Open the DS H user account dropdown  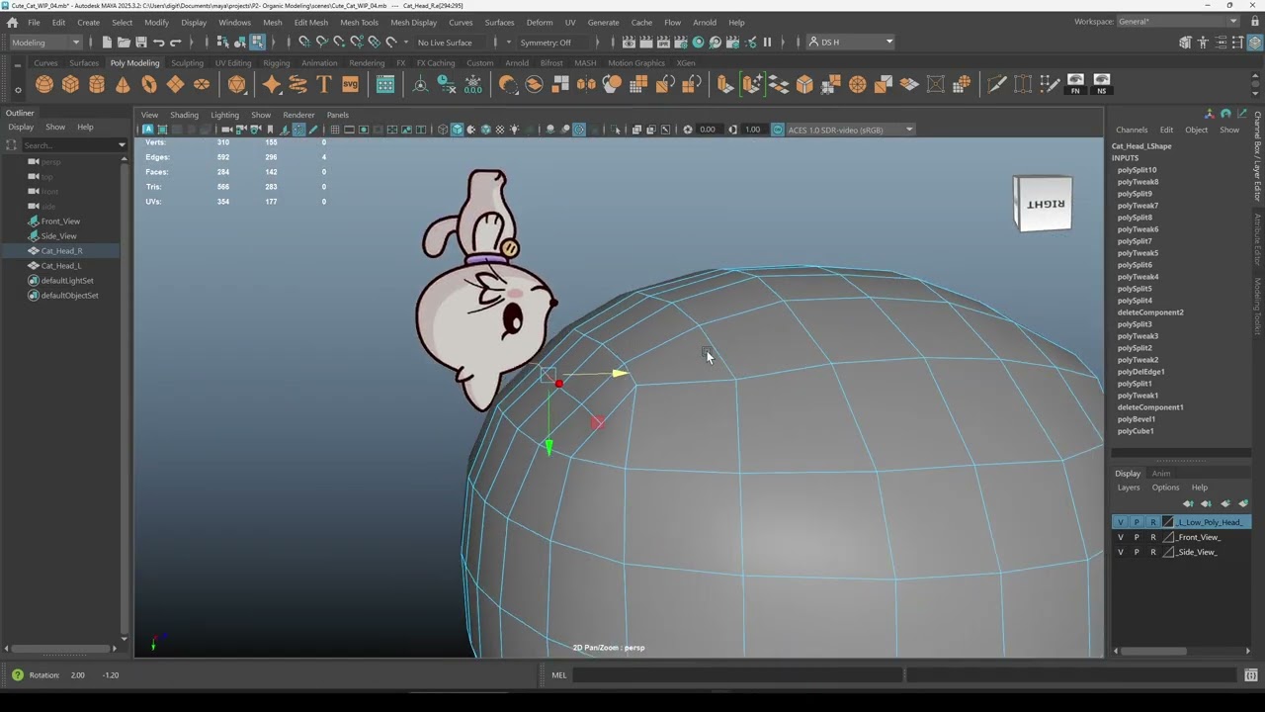851,42
